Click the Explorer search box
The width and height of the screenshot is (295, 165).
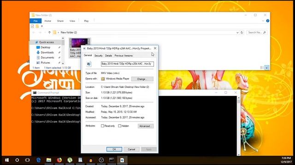click(x=257, y=33)
